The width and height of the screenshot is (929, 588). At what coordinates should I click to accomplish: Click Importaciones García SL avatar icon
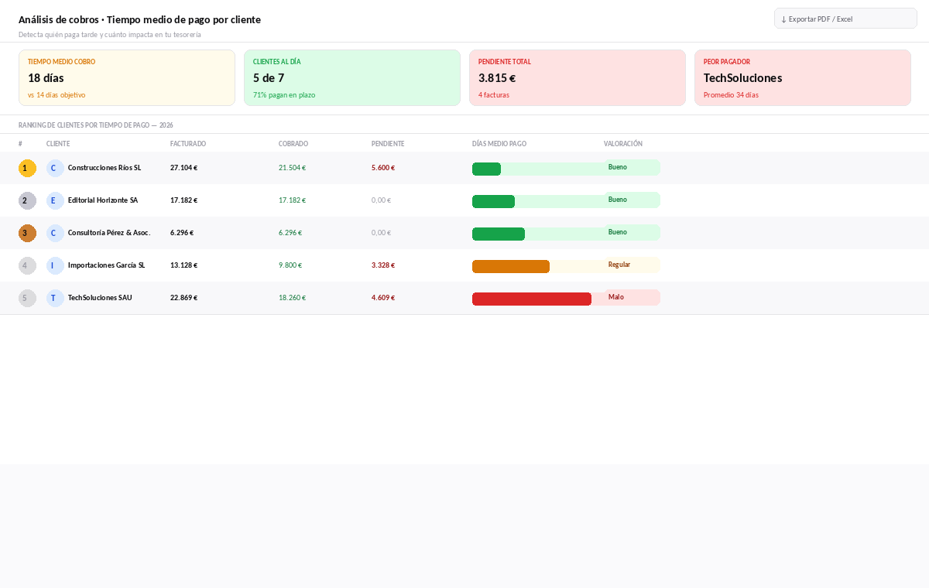(55, 265)
